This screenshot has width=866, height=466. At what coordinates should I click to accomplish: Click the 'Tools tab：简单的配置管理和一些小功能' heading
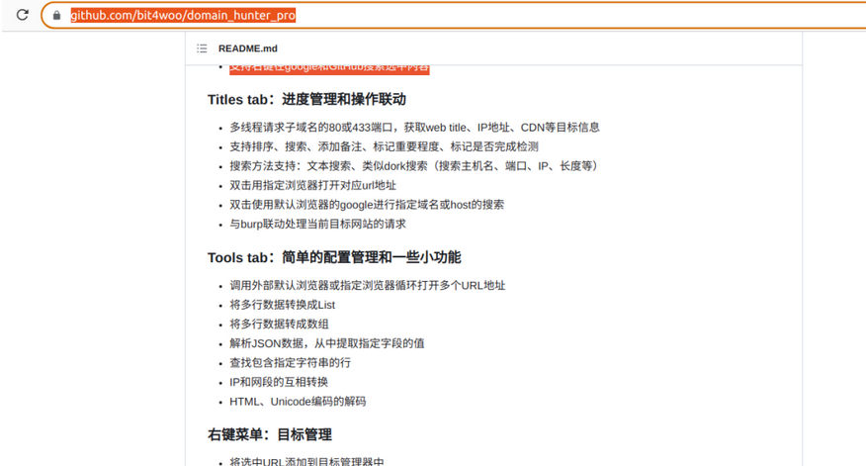pyautogui.click(x=334, y=257)
